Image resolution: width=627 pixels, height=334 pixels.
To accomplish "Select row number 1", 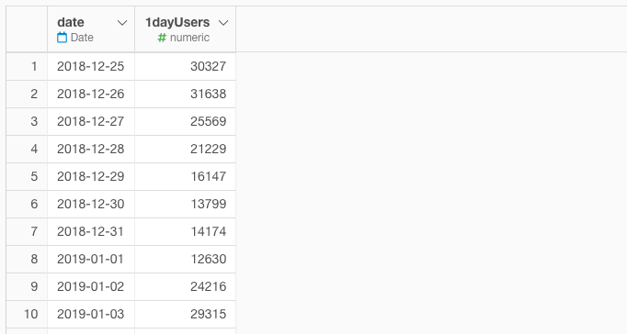I will (28, 66).
